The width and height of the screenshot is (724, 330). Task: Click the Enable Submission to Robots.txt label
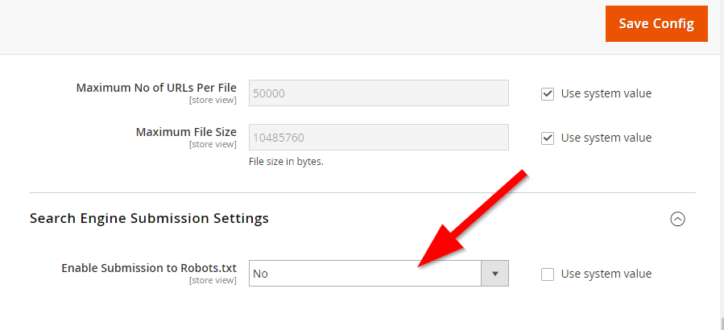tap(149, 268)
